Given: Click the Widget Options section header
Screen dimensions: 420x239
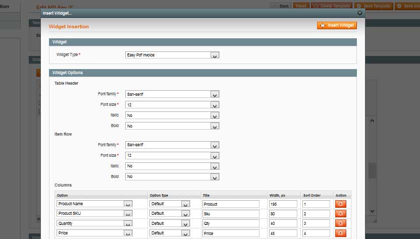Looking at the screenshot, I should pyautogui.click(x=203, y=73).
